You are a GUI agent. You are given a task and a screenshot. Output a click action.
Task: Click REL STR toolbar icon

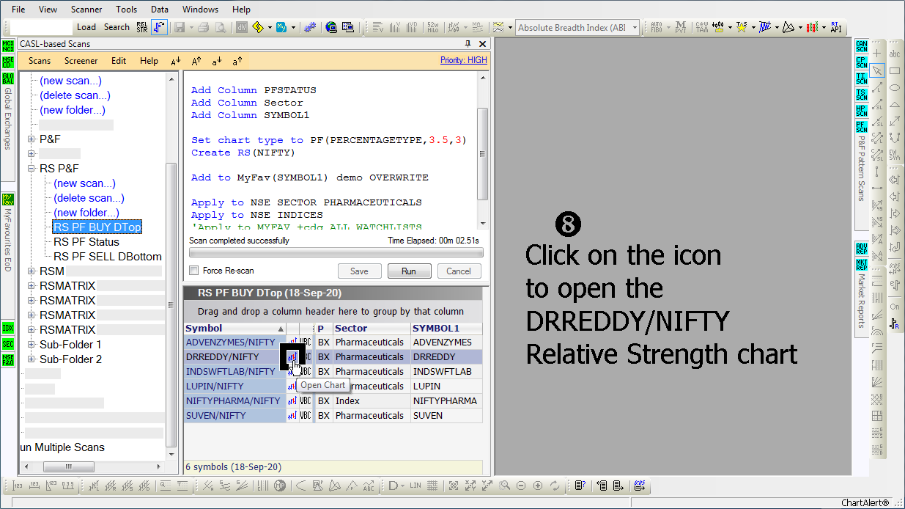(x=142, y=27)
